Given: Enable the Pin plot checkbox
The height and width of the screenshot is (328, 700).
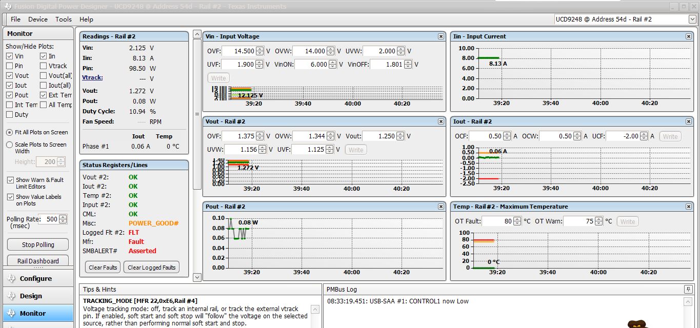Looking at the screenshot, I should pyautogui.click(x=10, y=66).
